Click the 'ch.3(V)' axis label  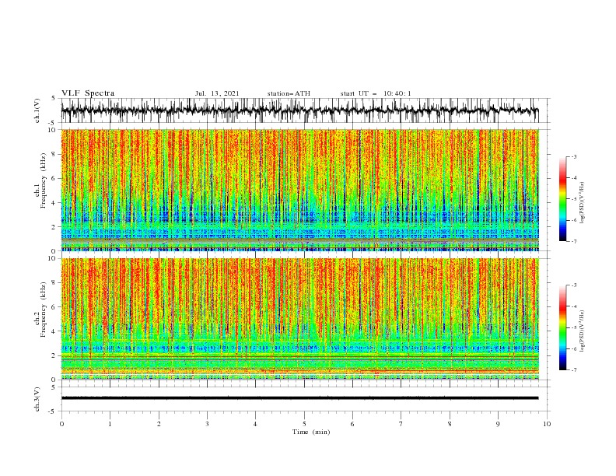pyautogui.click(x=37, y=399)
